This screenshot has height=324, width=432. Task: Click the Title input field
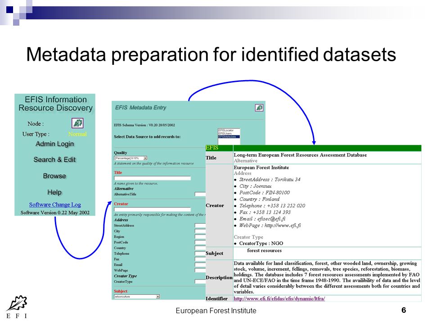pos(153,178)
